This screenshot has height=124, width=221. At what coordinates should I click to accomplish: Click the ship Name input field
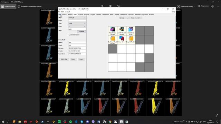click(x=77, y=21)
